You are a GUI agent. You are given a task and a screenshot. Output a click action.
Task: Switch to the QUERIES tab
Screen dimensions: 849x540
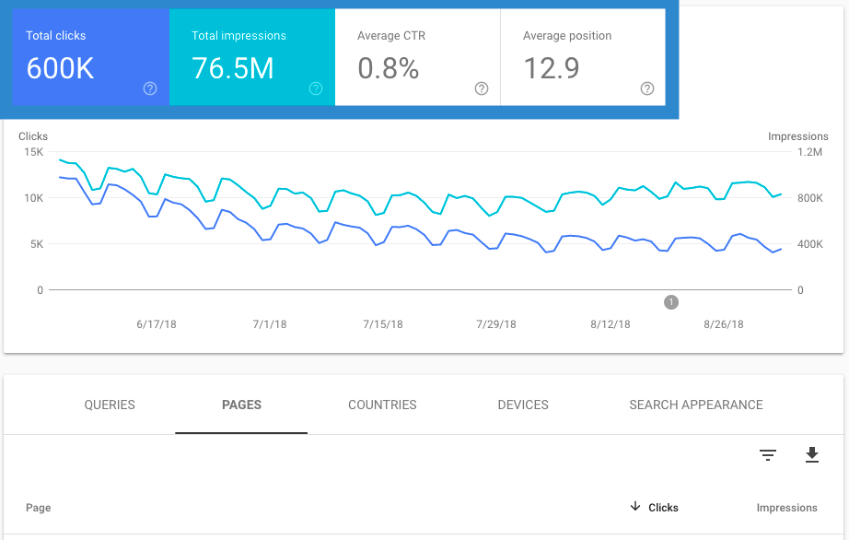click(109, 405)
